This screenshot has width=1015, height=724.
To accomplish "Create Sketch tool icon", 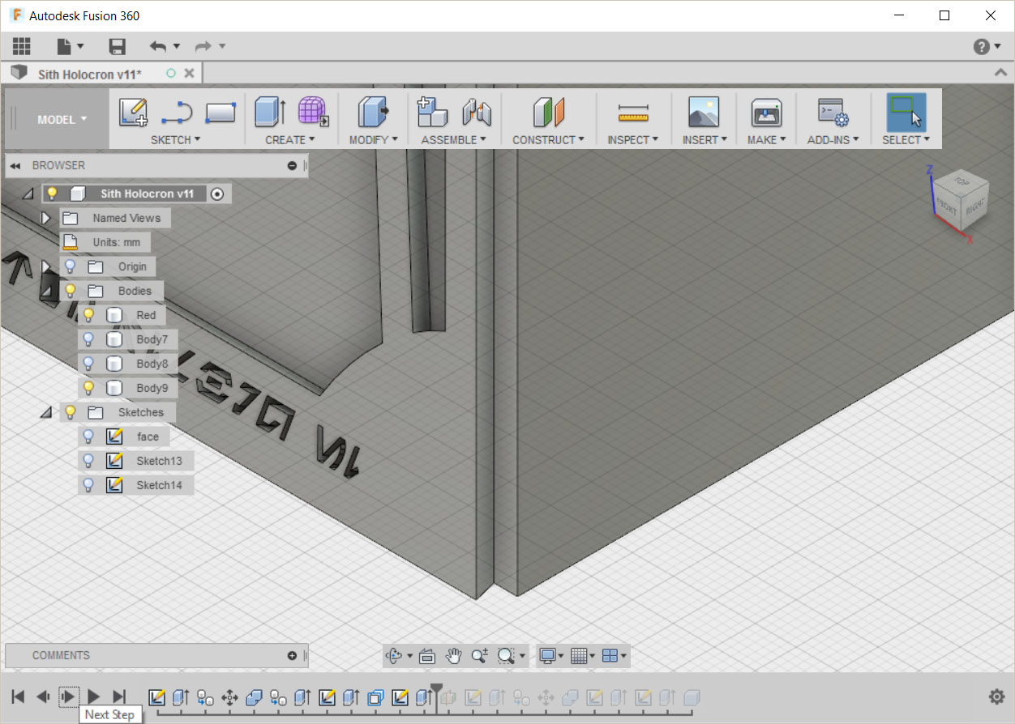I will (x=133, y=112).
